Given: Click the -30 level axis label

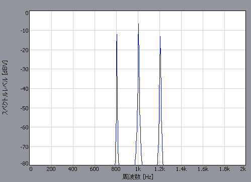Looking at the screenshot, I should coord(25,69).
